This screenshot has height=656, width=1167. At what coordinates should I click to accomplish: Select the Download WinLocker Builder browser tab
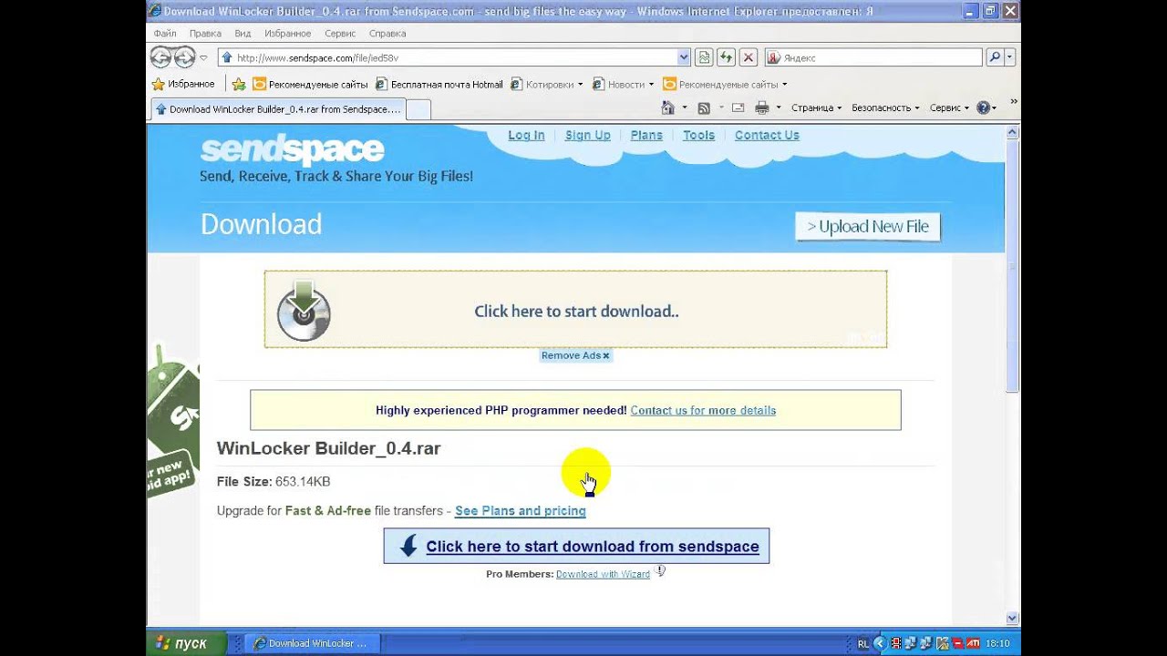point(277,109)
